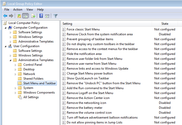Select 'Remove user folder link from Start Menu'
182x125 pixels.
coord(94,59)
